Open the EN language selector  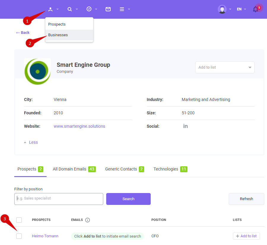tap(241, 9)
